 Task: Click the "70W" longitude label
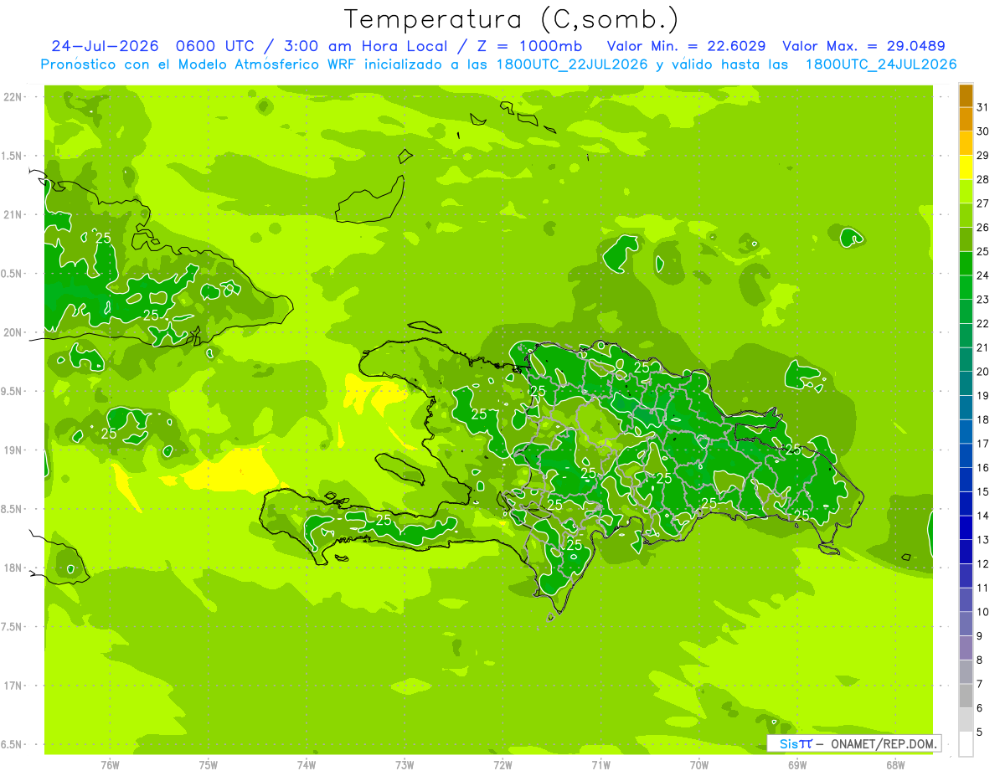coord(699,765)
